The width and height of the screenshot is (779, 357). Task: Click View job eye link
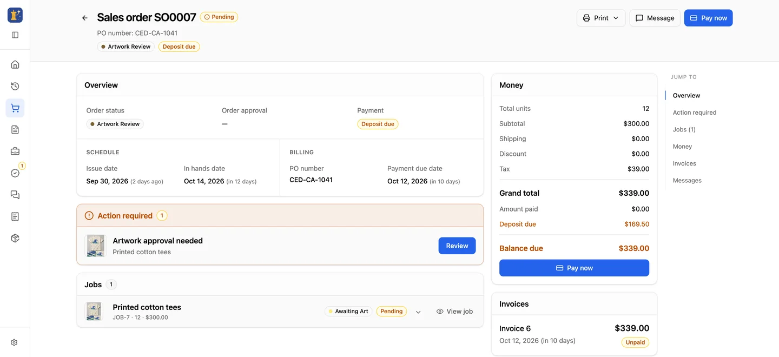point(454,312)
